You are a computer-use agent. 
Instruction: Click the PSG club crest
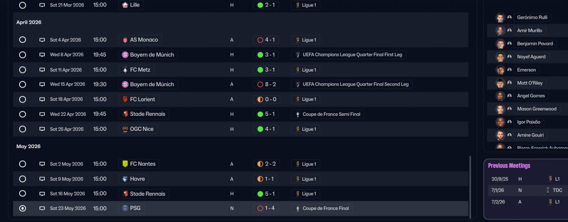126,208
